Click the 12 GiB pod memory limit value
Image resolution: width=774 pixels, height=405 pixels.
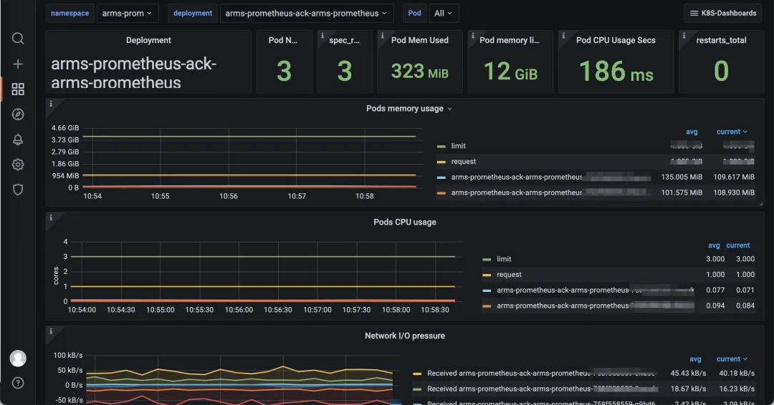coord(510,72)
